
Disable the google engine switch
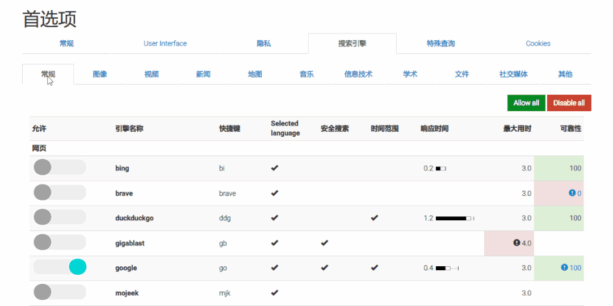click(x=60, y=267)
